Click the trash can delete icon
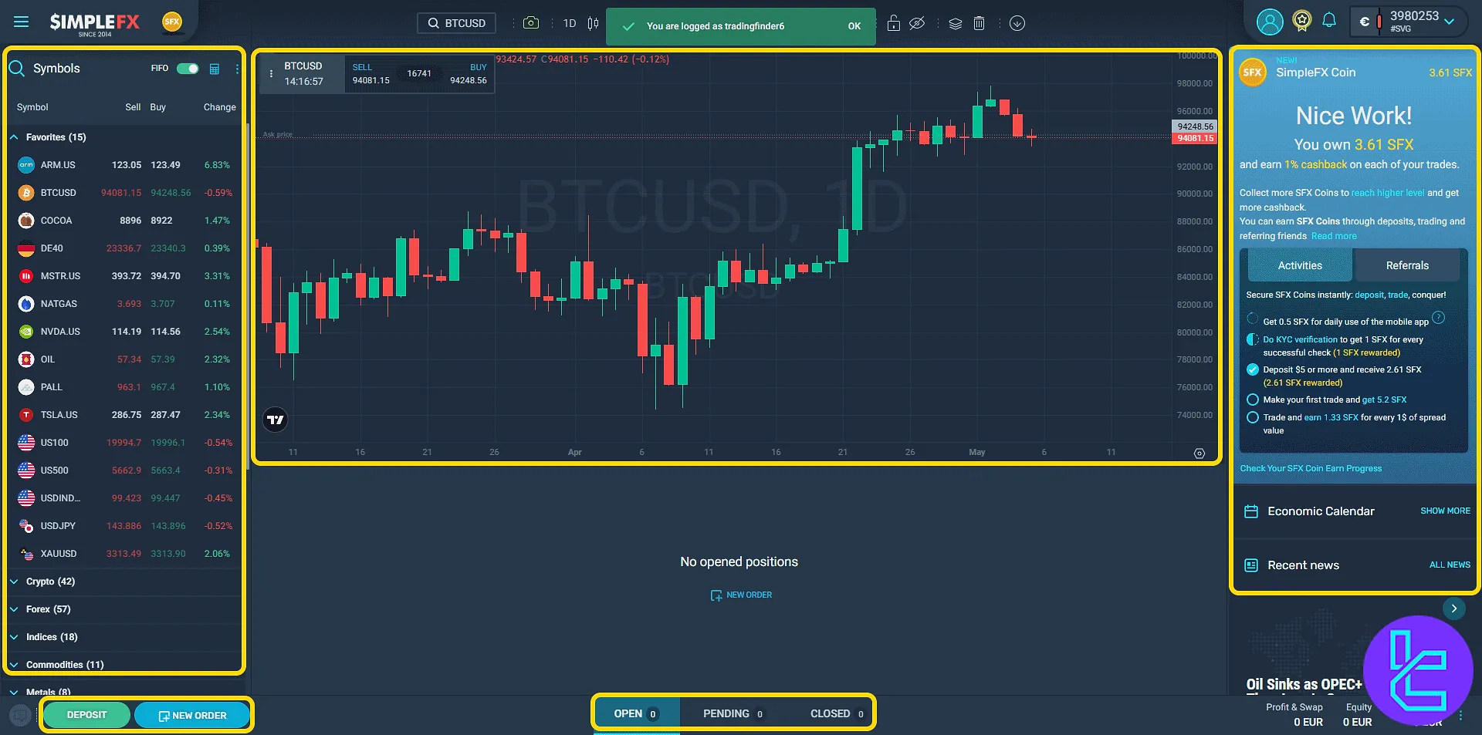Viewport: 1482px width, 735px height. 979,23
